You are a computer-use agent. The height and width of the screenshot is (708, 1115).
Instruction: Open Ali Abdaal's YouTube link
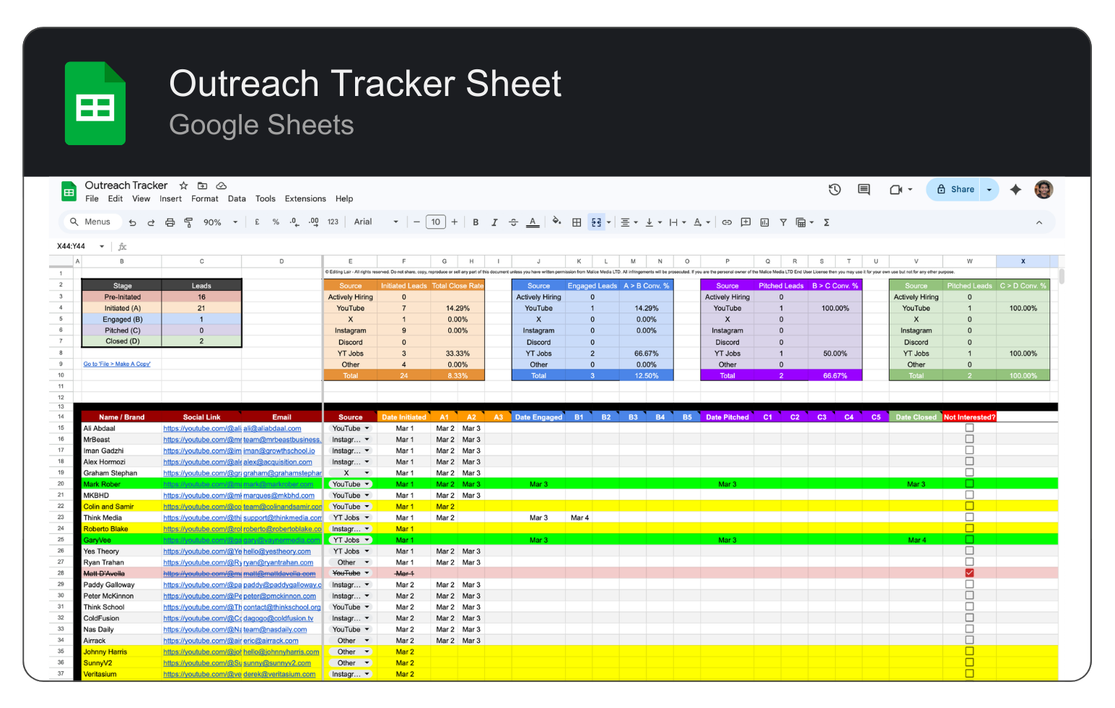[x=202, y=429]
